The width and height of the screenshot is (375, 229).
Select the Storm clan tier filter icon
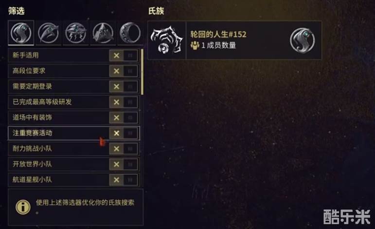pyautogui.click(x=75, y=33)
